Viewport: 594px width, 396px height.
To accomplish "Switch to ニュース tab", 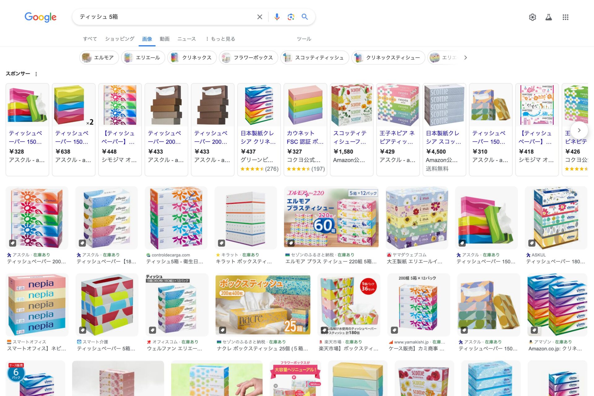I will click(x=187, y=39).
